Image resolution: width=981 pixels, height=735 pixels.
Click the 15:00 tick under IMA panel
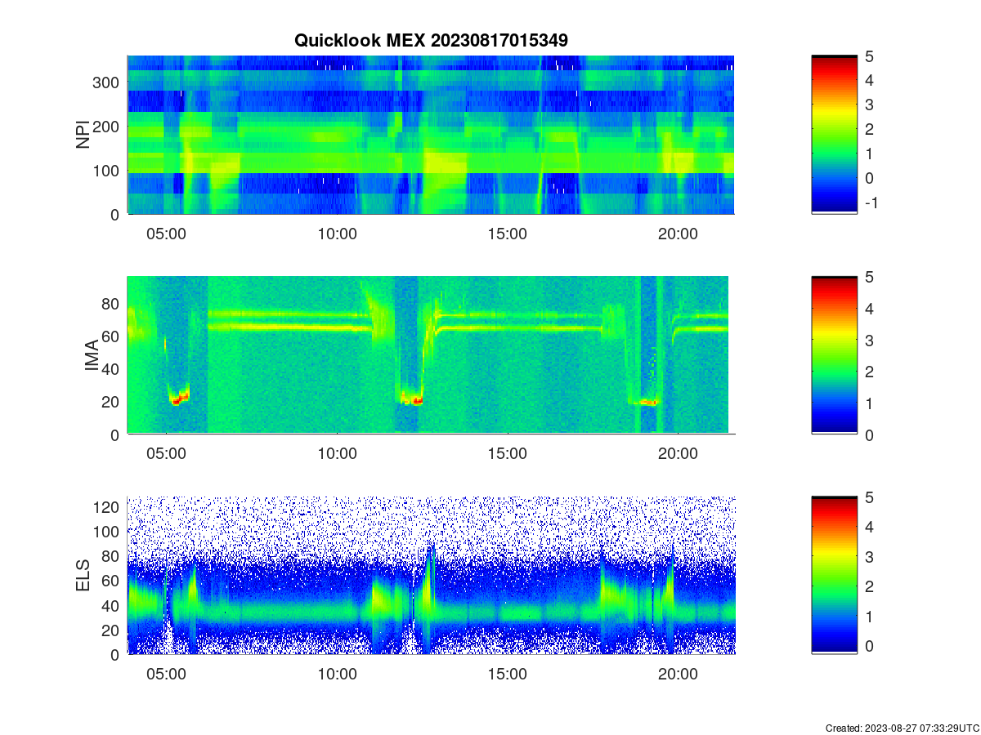[x=507, y=454]
